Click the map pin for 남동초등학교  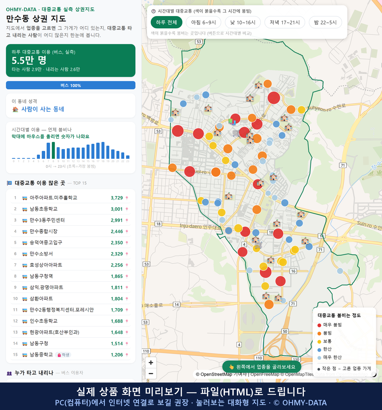point(127,209)
